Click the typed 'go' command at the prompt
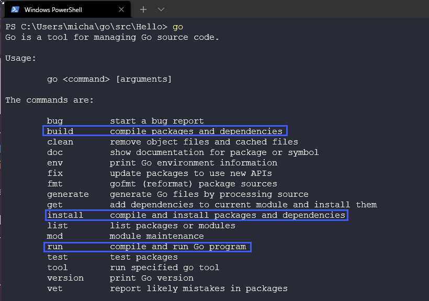The height and width of the screenshot is (301, 429). click(x=178, y=27)
